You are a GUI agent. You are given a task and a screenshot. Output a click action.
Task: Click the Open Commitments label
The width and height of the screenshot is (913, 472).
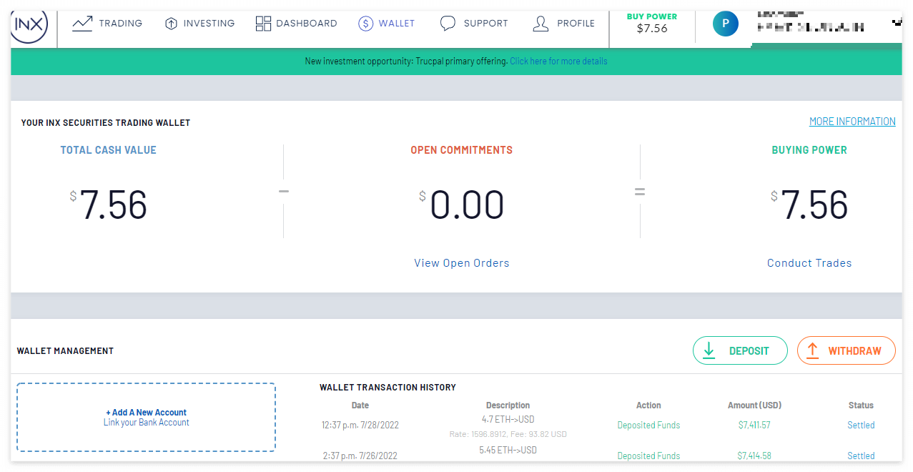pyautogui.click(x=461, y=150)
